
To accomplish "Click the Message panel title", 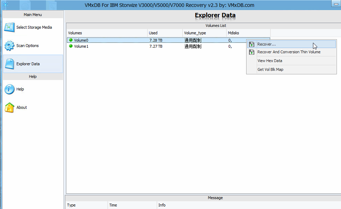I will [x=215, y=198].
